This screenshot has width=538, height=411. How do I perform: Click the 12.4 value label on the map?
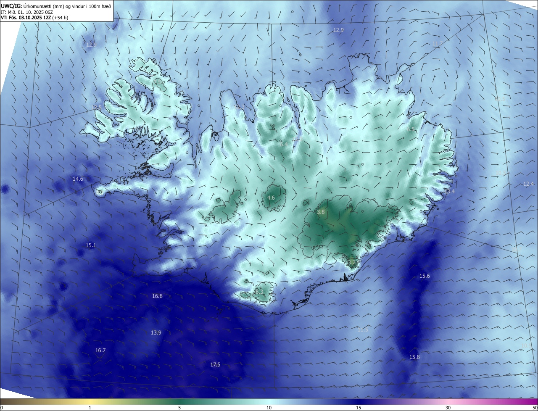(x=528, y=184)
